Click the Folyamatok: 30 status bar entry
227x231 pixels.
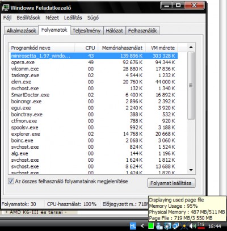[x=19, y=204]
